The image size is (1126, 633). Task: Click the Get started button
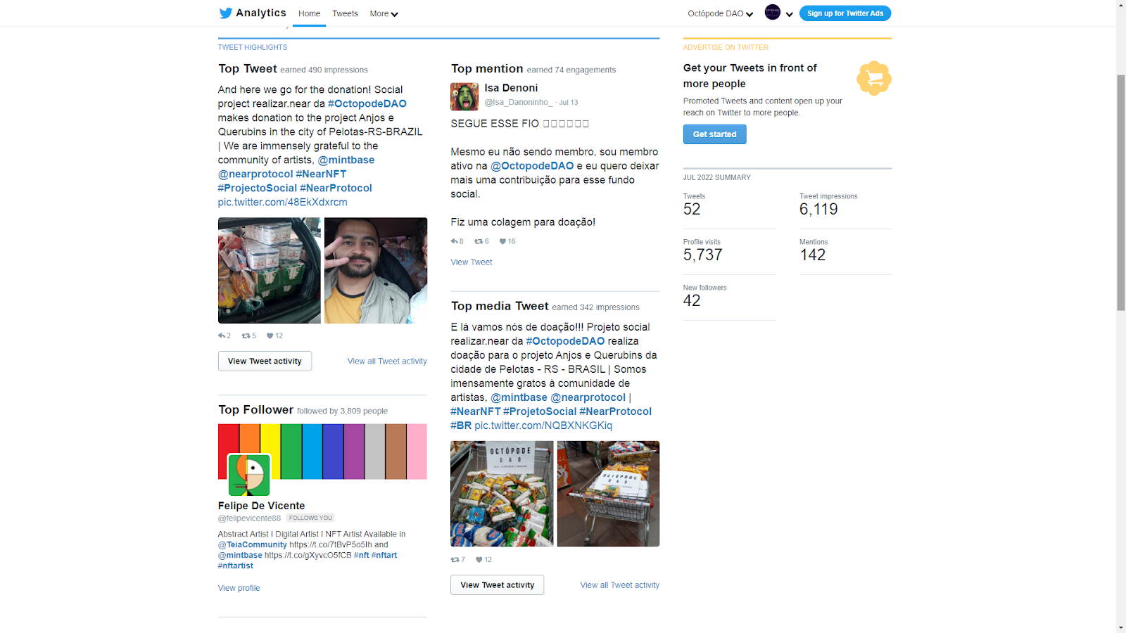coord(714,134)
